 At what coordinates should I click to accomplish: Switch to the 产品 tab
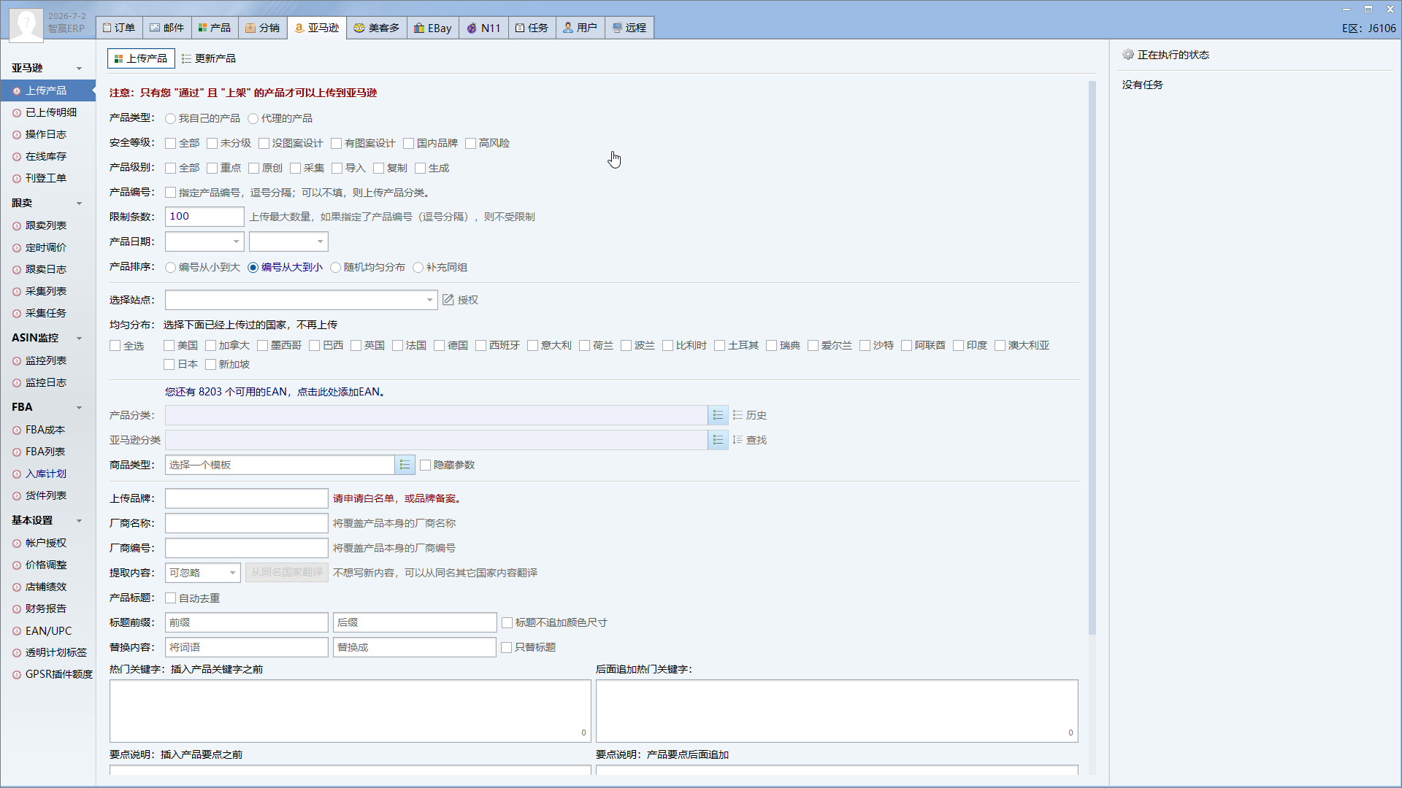pos(215,28)
